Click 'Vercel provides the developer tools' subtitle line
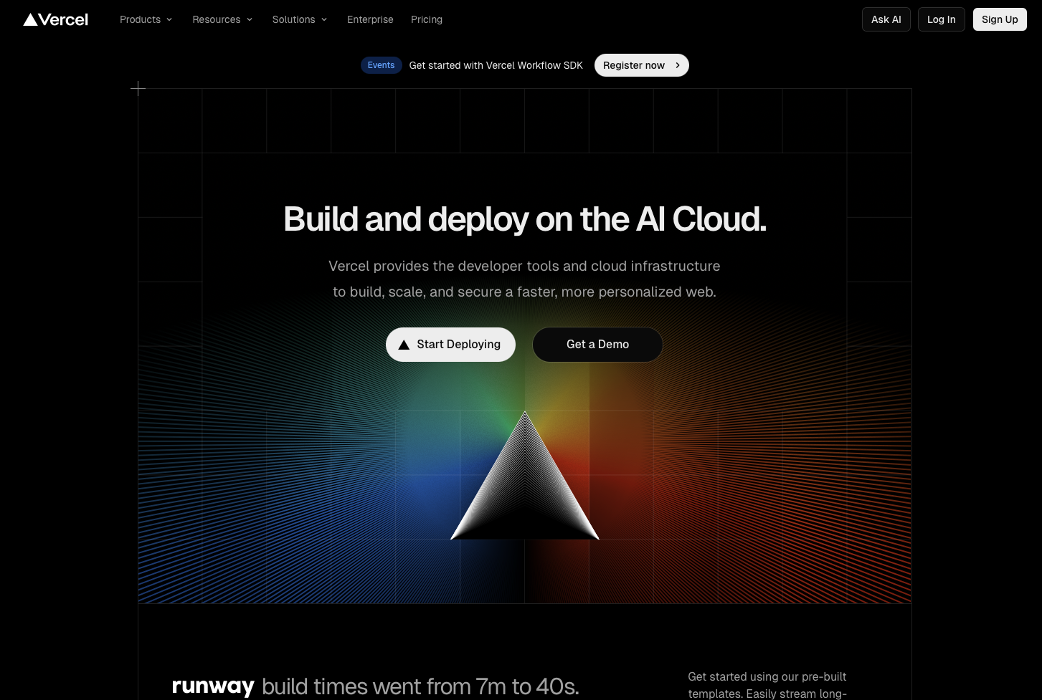 524,266
